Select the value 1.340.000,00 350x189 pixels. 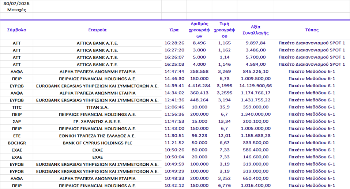tap(256, 114)
